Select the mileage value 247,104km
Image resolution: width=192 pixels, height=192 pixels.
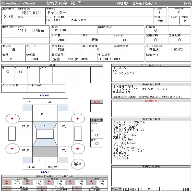click(31, 30)
